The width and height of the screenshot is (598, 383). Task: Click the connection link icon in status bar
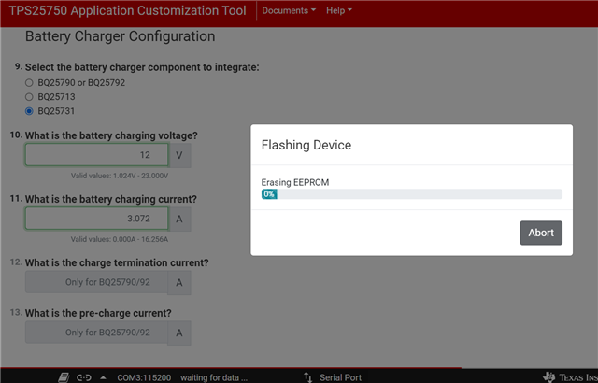pyautogui.click(x=84, y=377)
